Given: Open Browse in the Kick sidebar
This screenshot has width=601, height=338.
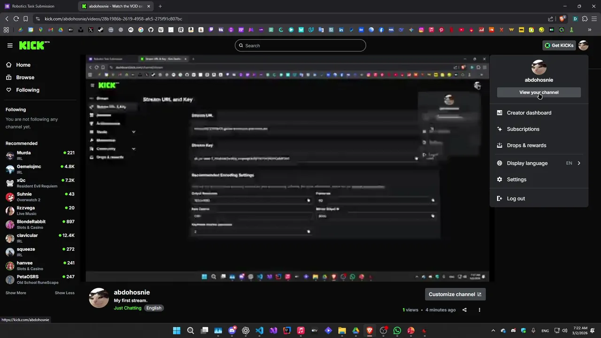Looking at the screenshot, I should pos(25,77).
